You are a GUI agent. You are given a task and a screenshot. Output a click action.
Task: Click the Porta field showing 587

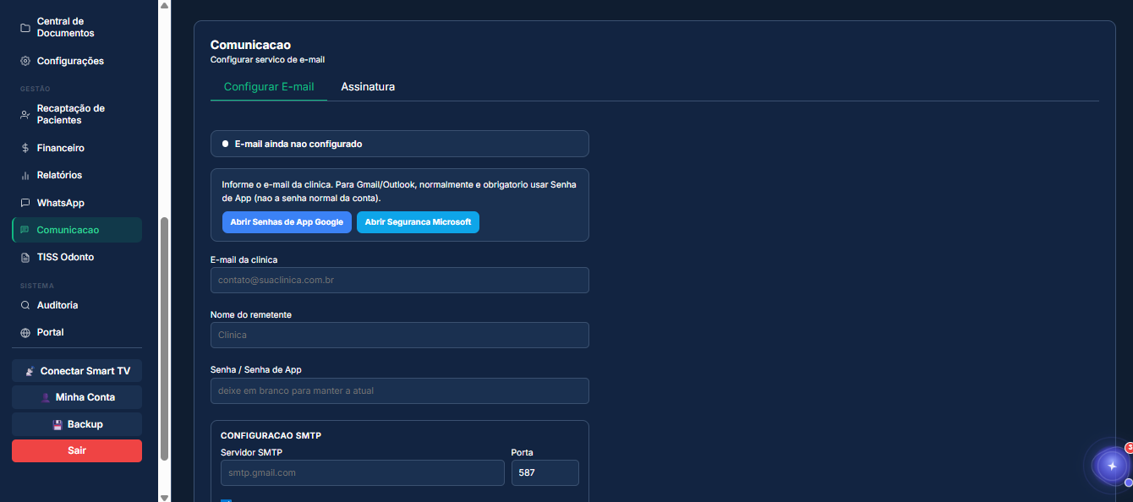click(x=545, y=472)
